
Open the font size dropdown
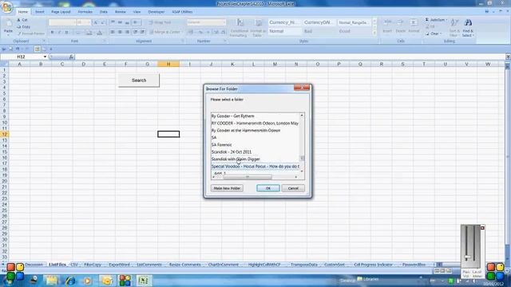point(89,22)
